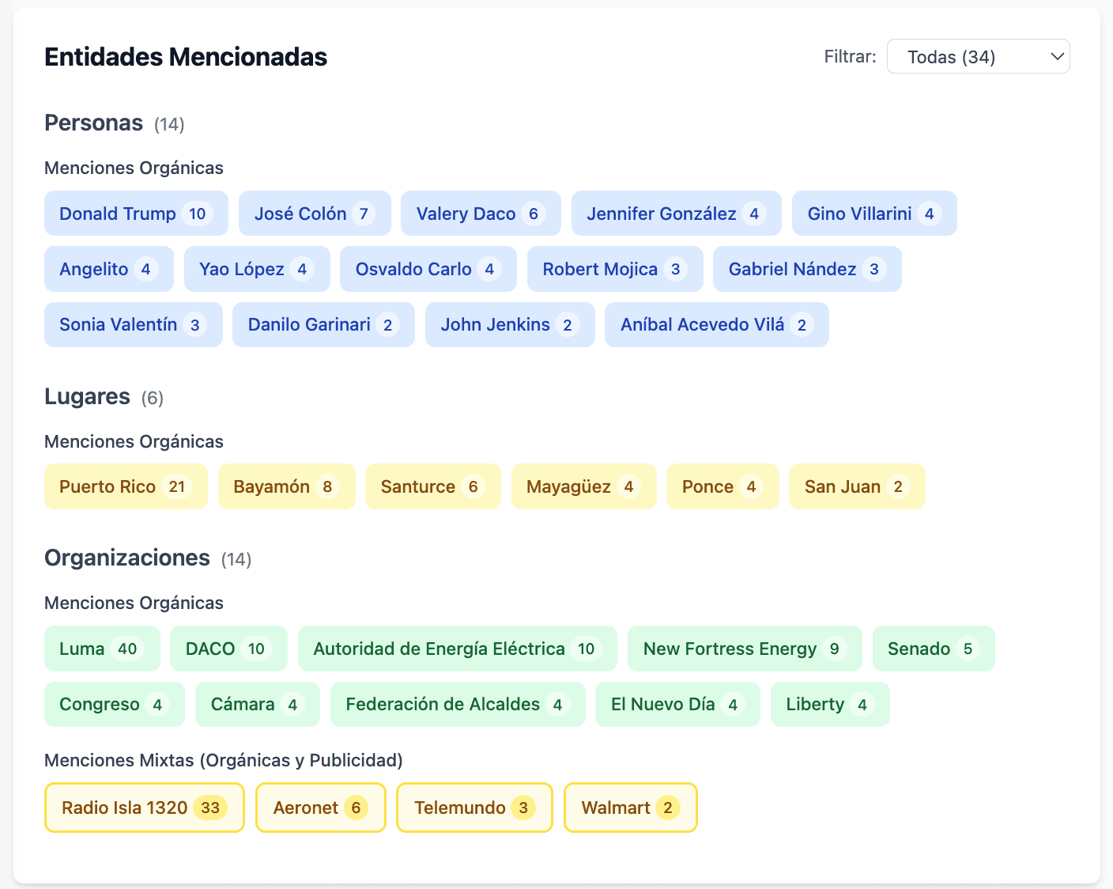Click the Radio Isla 1320 mixed-mention tag
This screenshot has height=889, width=1113.
click(x=144, y=808)
